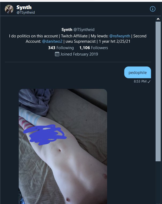
Task: Click the Twitch Affiliate bio text
Action: [x=74, y=36]
